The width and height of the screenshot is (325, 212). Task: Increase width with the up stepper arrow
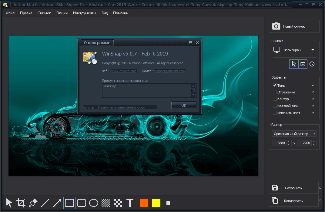pyautogui.click(x=289, y=141)
